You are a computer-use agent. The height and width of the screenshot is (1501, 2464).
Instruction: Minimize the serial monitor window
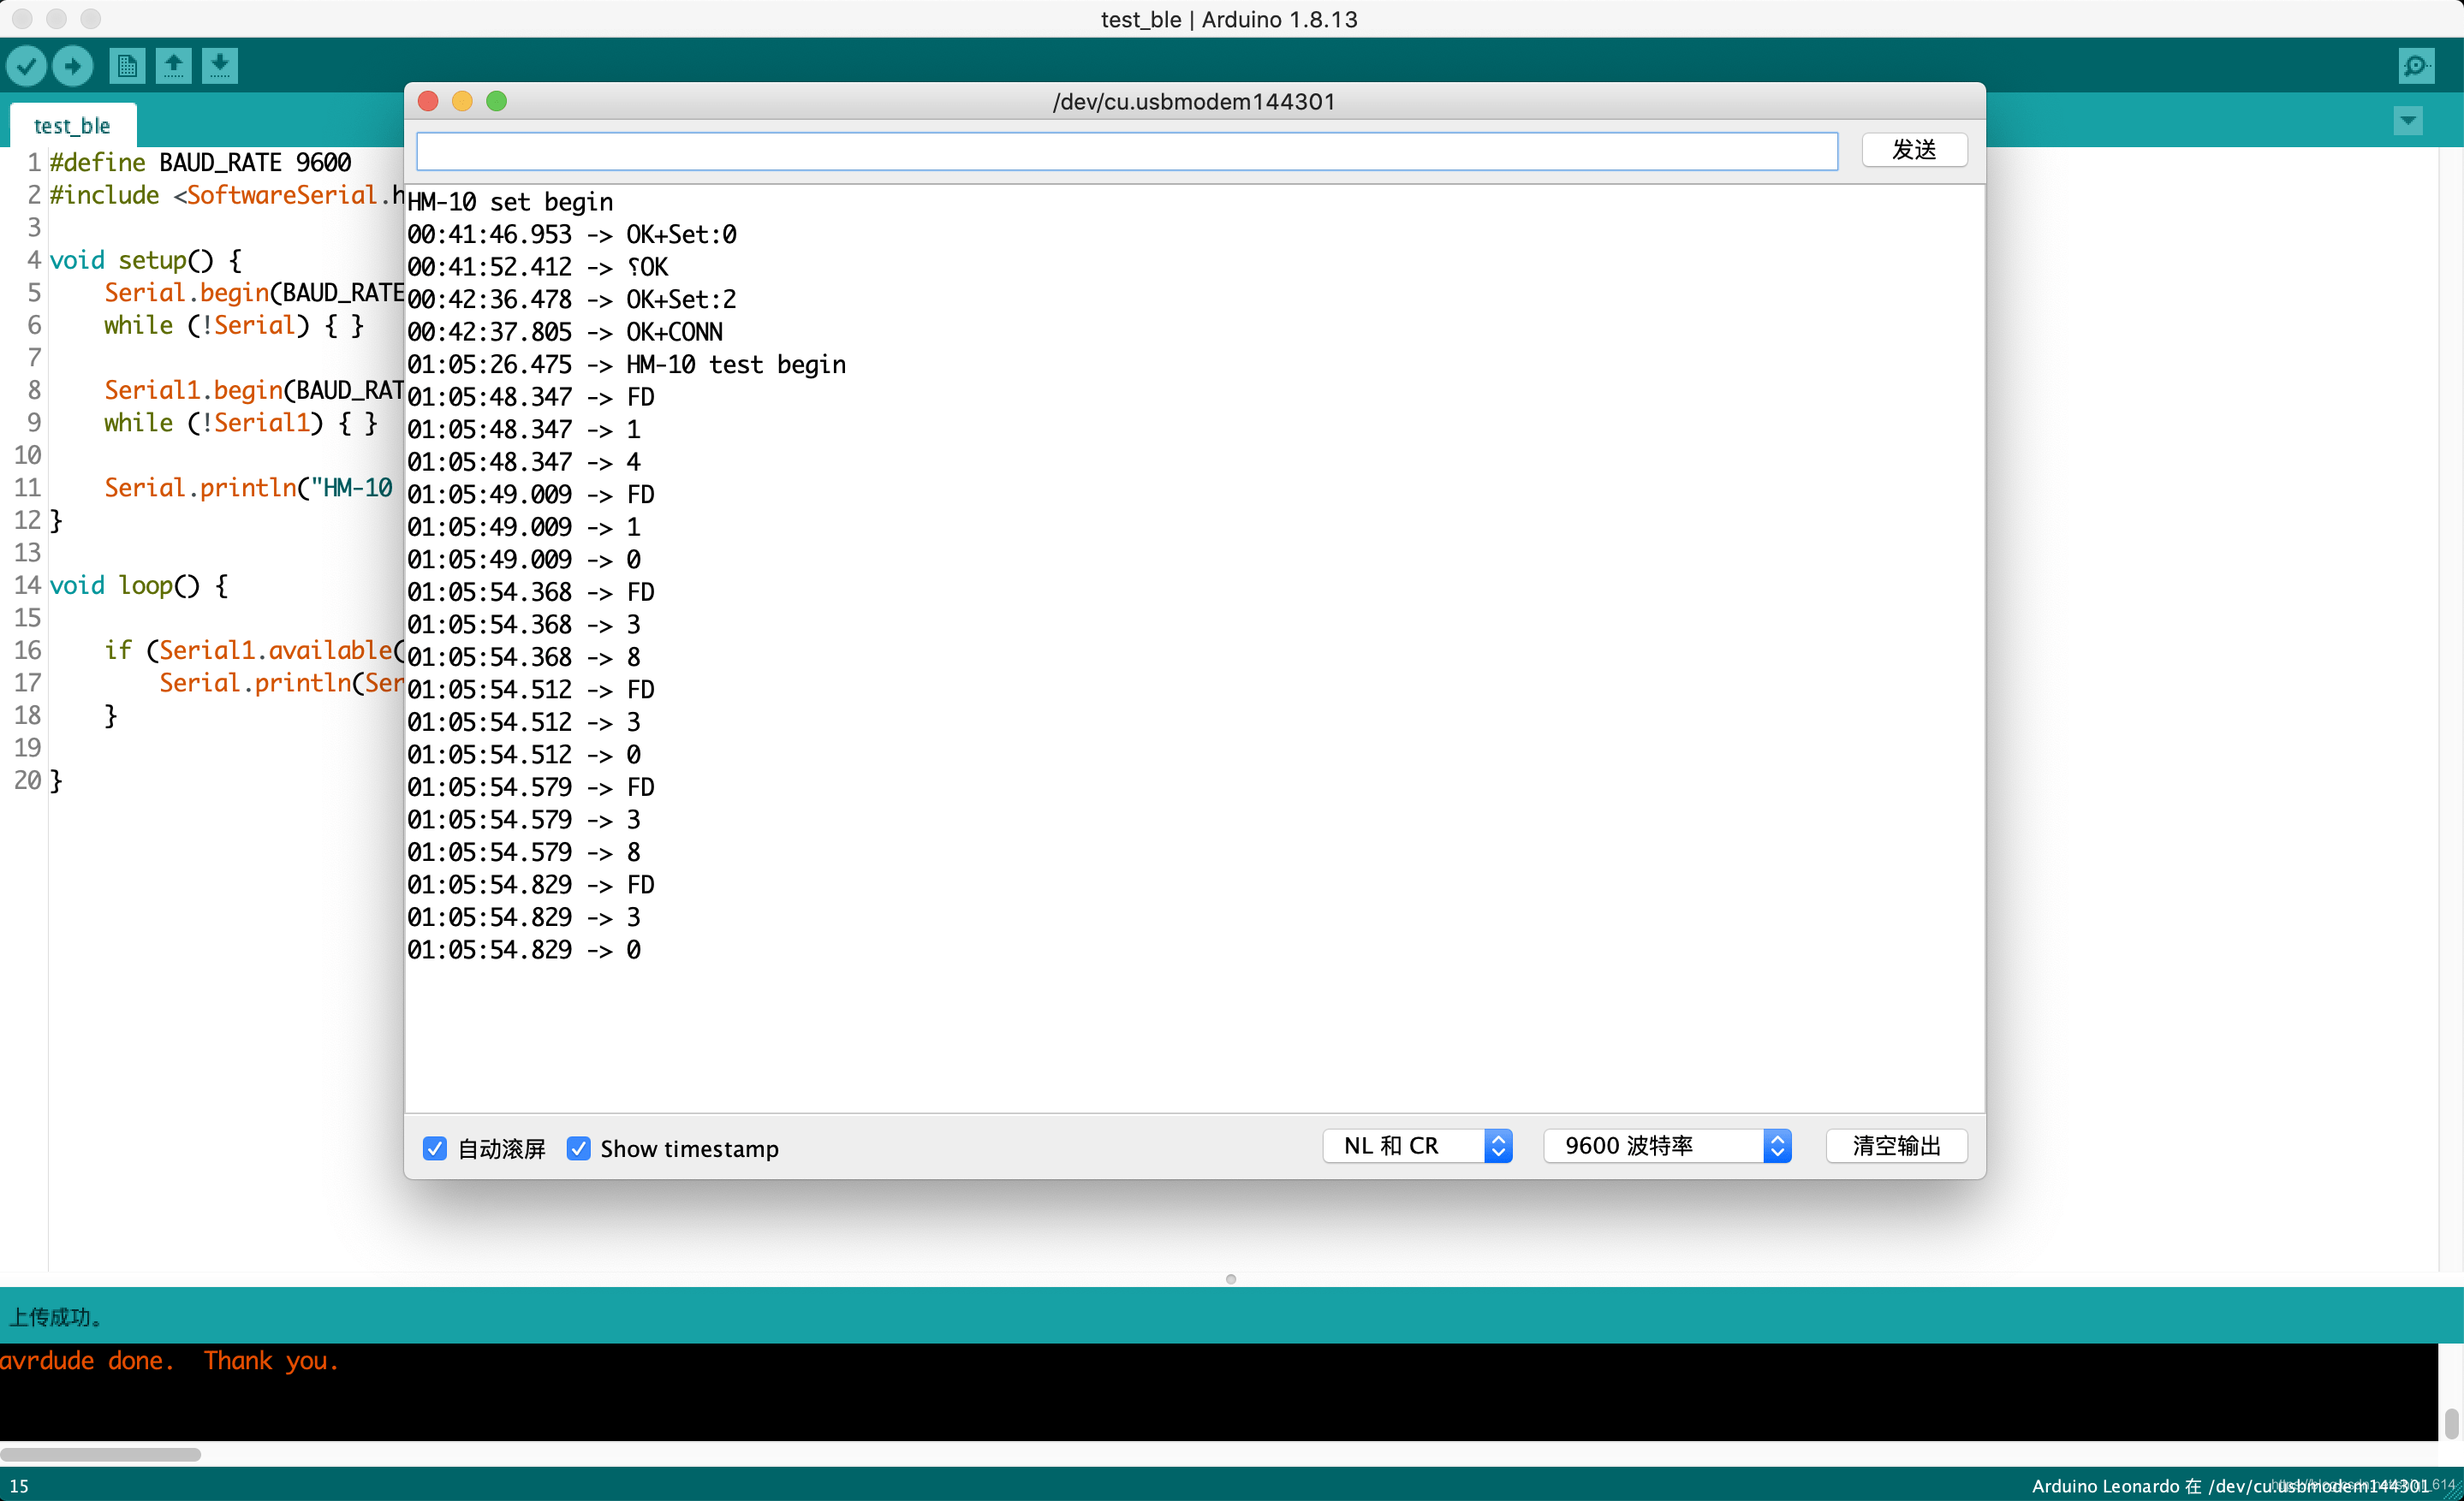tap(462, 101)
